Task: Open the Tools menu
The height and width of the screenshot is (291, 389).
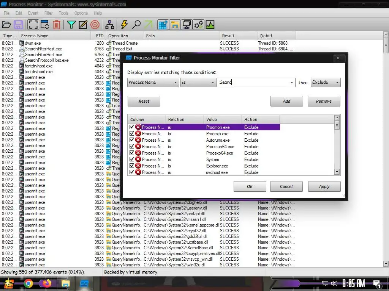Action: pyautogui.click(x=63, y=13)
